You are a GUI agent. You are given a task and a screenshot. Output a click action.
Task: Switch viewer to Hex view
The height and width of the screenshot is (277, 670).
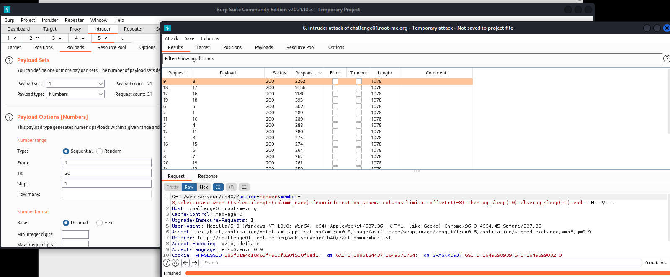[204, 187]
